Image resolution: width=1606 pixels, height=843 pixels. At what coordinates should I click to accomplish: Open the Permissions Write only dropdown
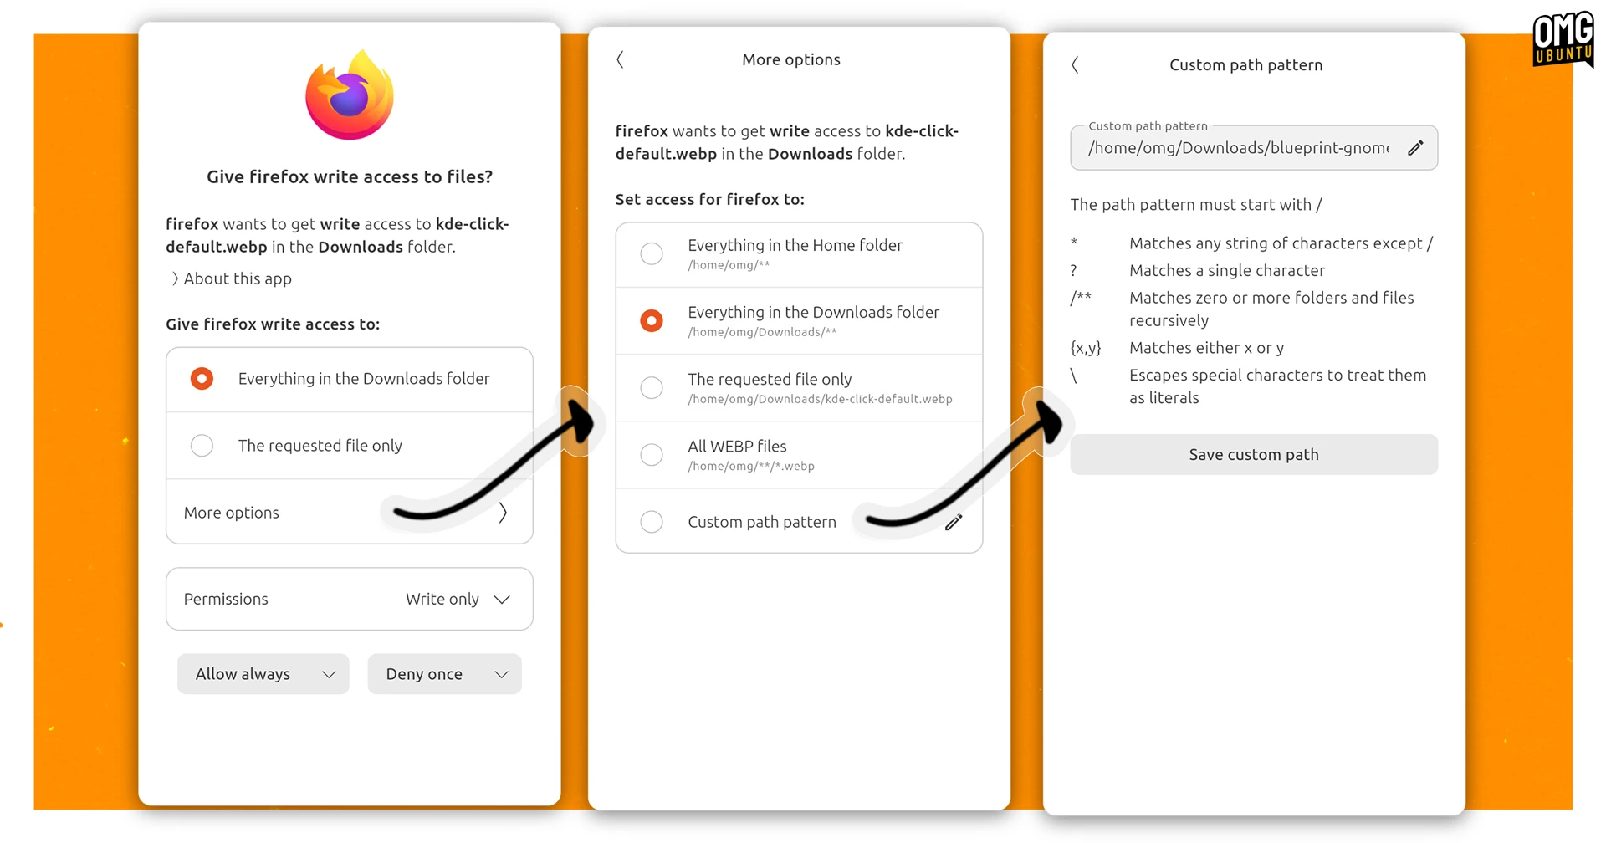coord(350,599)
